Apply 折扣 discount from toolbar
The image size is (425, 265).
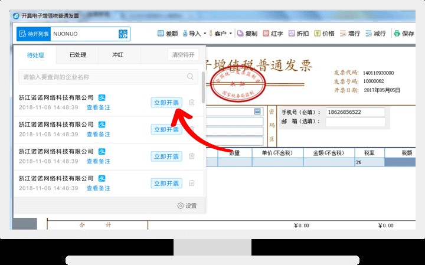coord(299,33)
